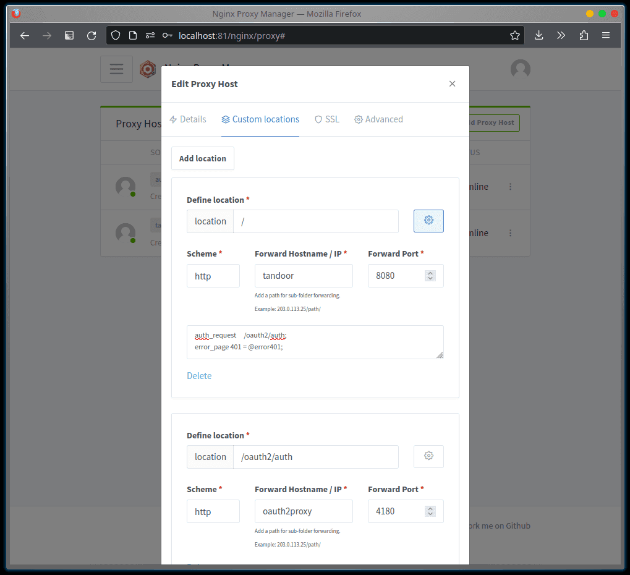Switch to the Details tab

(x=188, y=119)
